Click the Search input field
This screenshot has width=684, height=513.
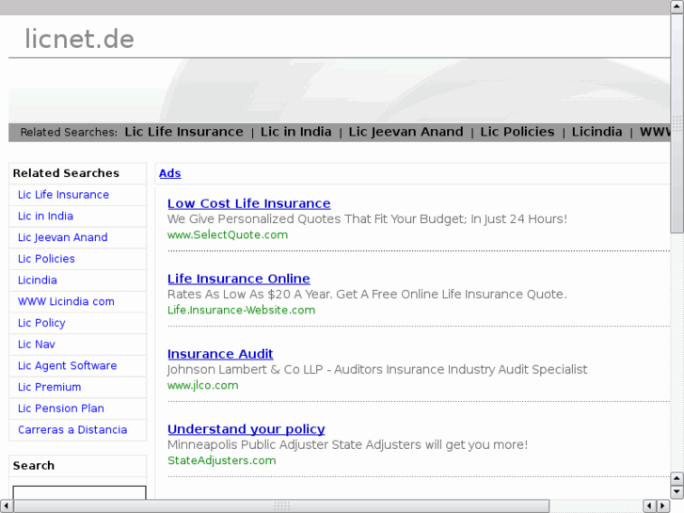[x=79, y=492]
